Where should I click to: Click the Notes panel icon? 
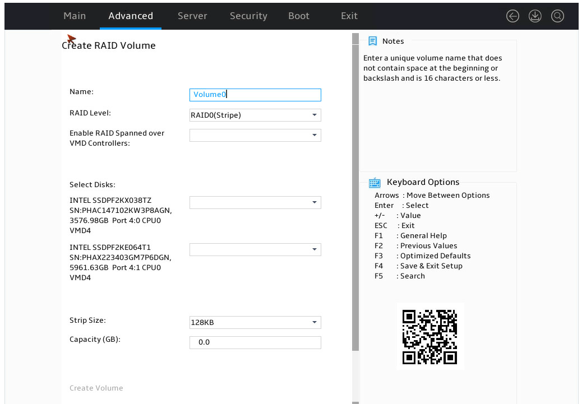(373, 41)
